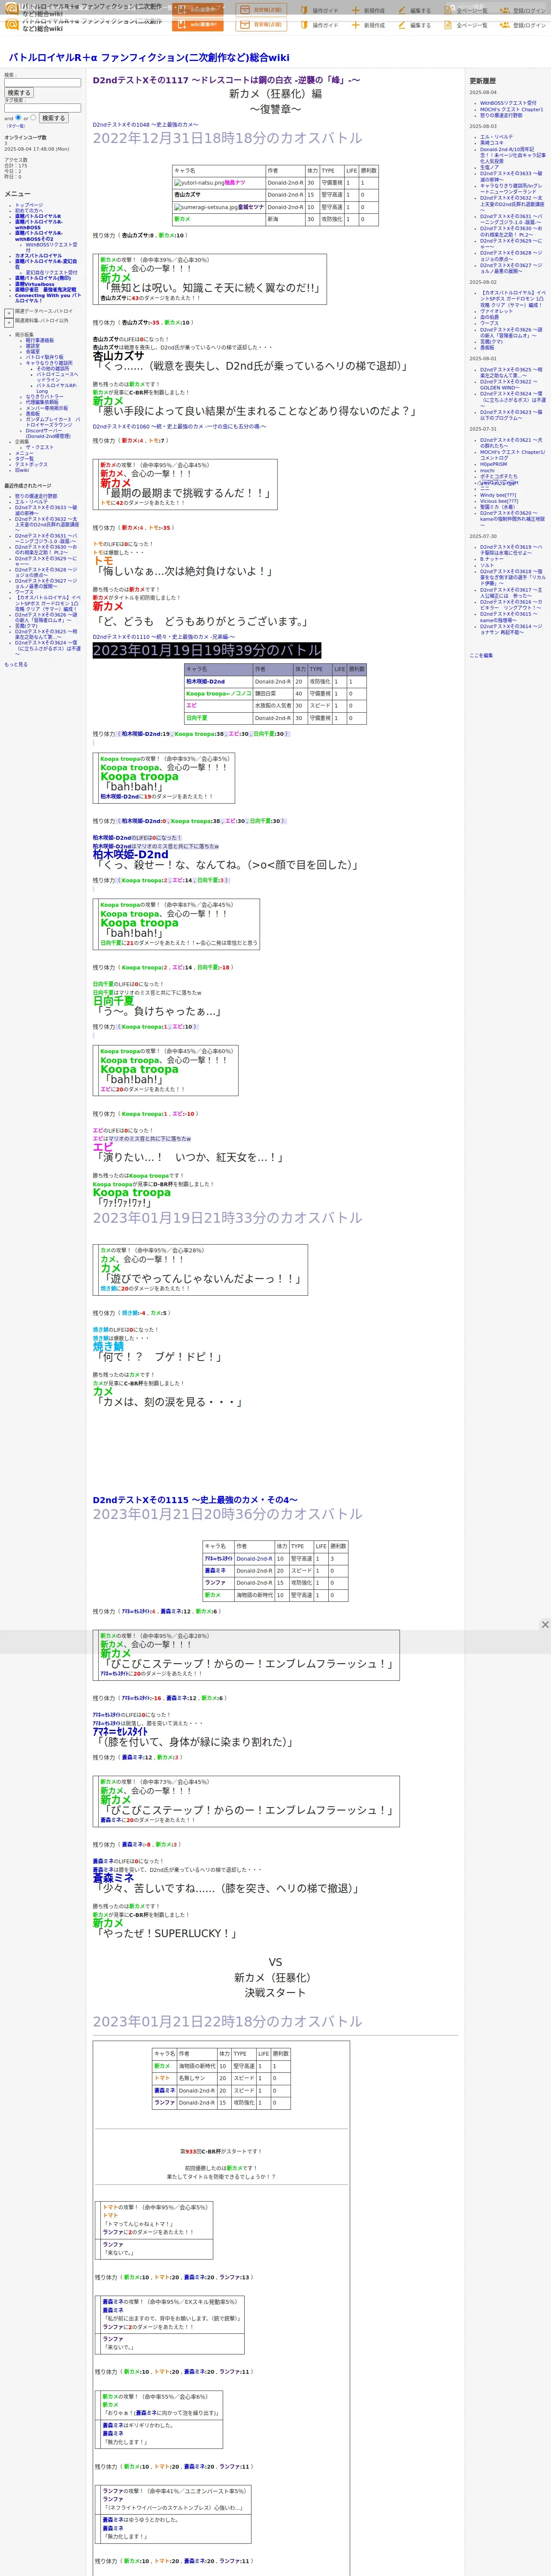Viewport: 551px width, 2576px height.
Task: Select the 'or' search radio button
Action: coord(33,118)
